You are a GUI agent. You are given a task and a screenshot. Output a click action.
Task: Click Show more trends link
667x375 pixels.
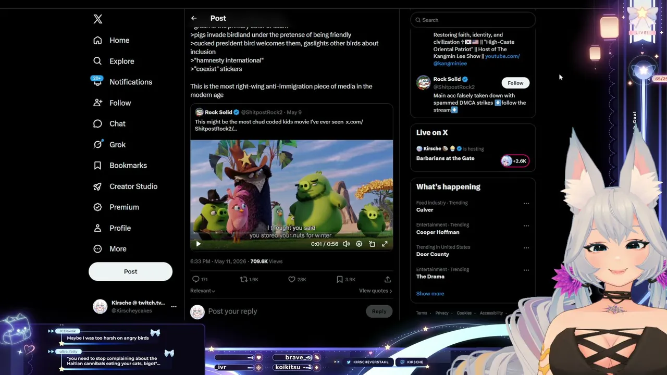[x=430, y=294]
